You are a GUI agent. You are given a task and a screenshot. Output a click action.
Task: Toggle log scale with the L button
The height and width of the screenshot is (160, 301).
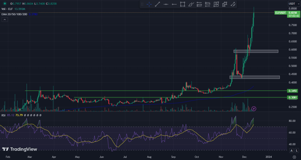click(x=297, y=150)
